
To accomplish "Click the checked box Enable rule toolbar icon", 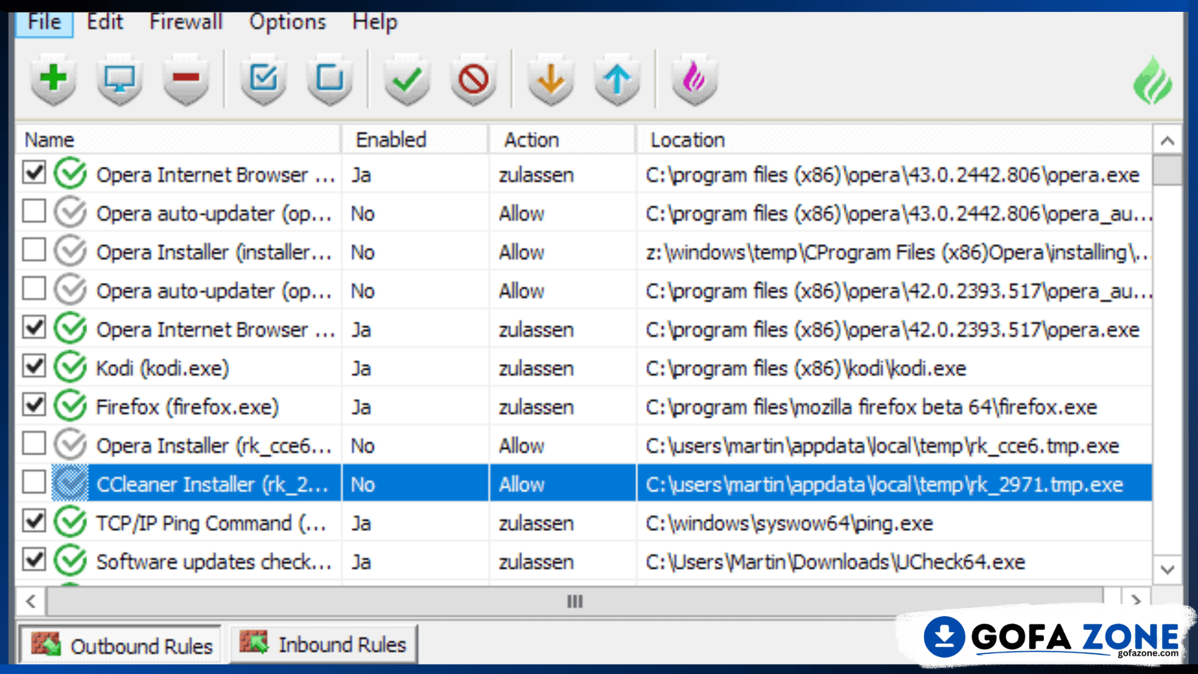I will 263,79.
